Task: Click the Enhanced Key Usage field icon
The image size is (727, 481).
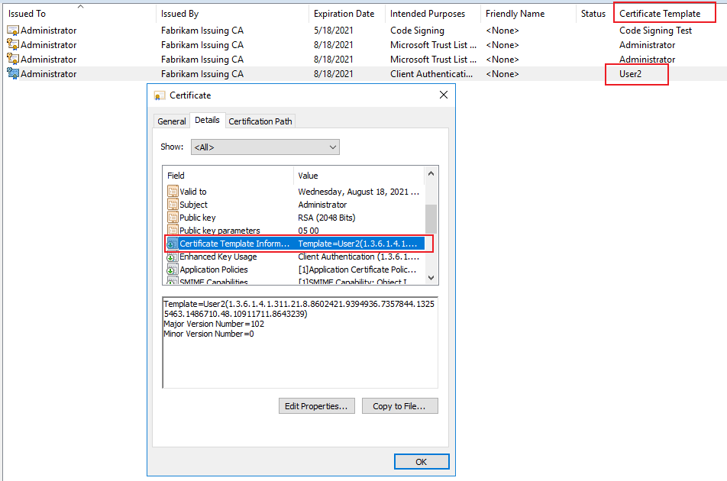Action: (173, 257)
